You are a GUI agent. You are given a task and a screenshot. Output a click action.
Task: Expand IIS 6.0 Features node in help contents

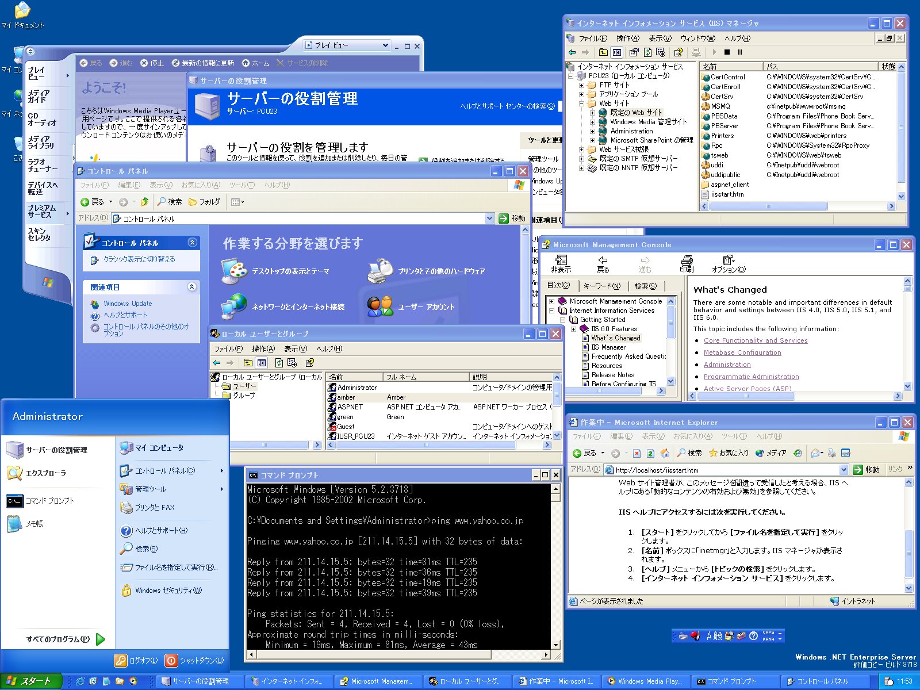pyautogui.click(x=573, y=329)
